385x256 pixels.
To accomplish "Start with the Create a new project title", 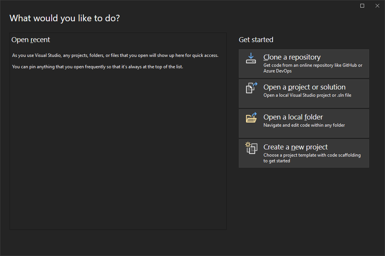I will [x=295, y=147].
